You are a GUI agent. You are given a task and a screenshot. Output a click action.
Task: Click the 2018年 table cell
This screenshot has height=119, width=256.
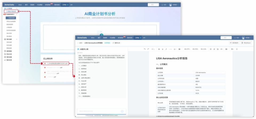click(198, 76)
